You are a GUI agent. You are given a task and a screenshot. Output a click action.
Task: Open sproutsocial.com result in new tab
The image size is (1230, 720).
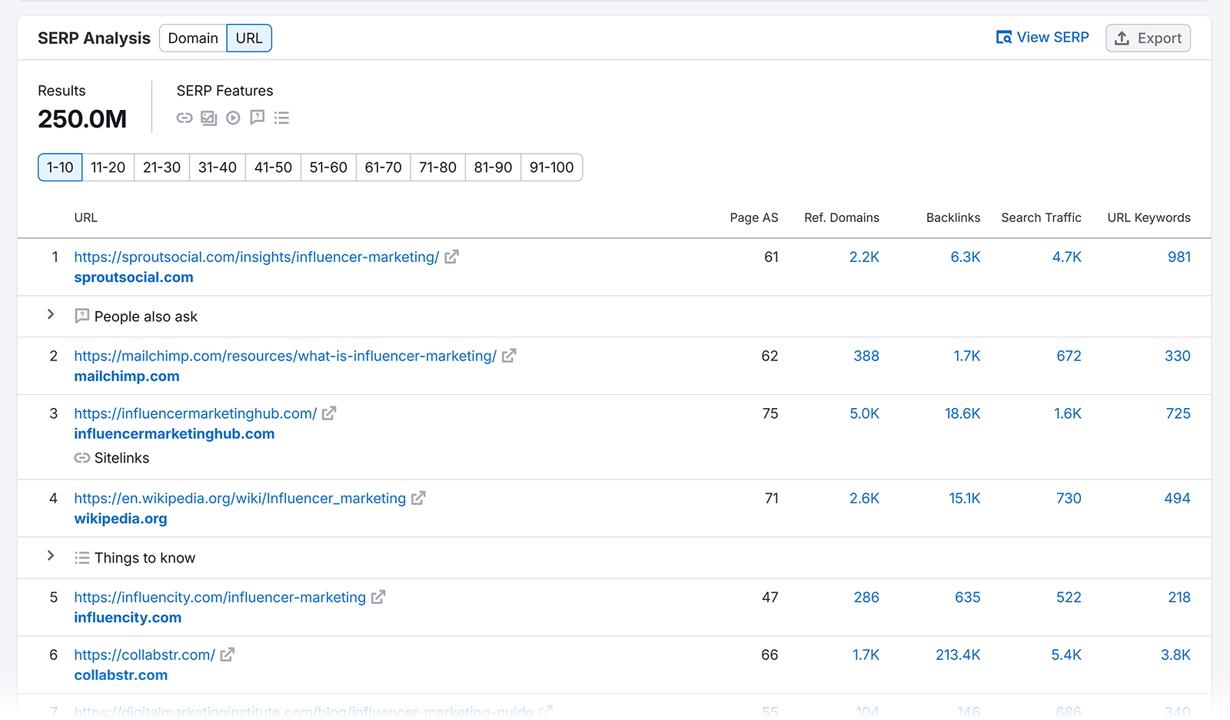point(451,257)
